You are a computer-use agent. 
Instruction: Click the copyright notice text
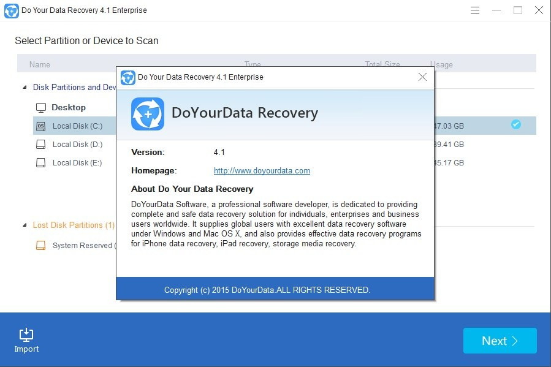[x=267, y=290]
